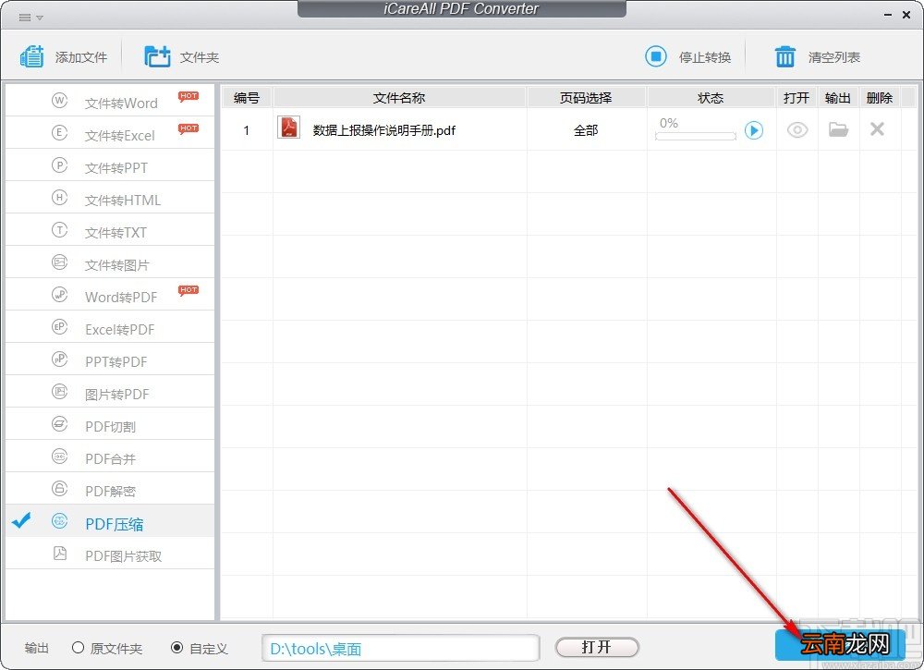Select the 自定义 output radio button
The image size is (924, 670).
coord(176,648)
